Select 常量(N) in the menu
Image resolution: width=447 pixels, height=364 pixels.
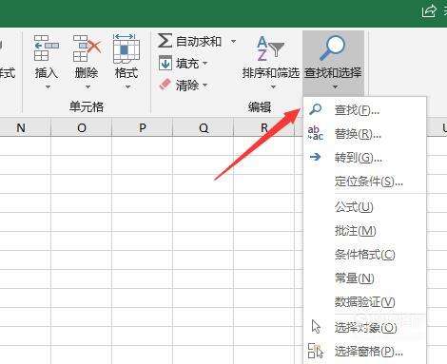click(365, 278)
